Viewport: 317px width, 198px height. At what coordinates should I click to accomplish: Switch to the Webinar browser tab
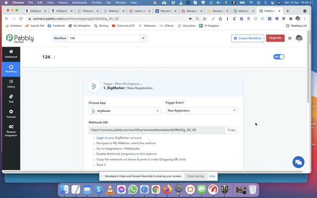click(x=113, y=11)
